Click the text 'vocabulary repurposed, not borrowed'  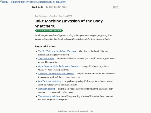56,92
